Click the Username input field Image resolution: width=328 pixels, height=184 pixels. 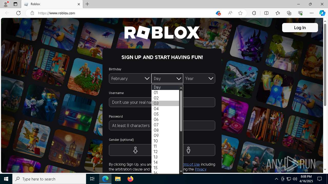click(162, 102)
